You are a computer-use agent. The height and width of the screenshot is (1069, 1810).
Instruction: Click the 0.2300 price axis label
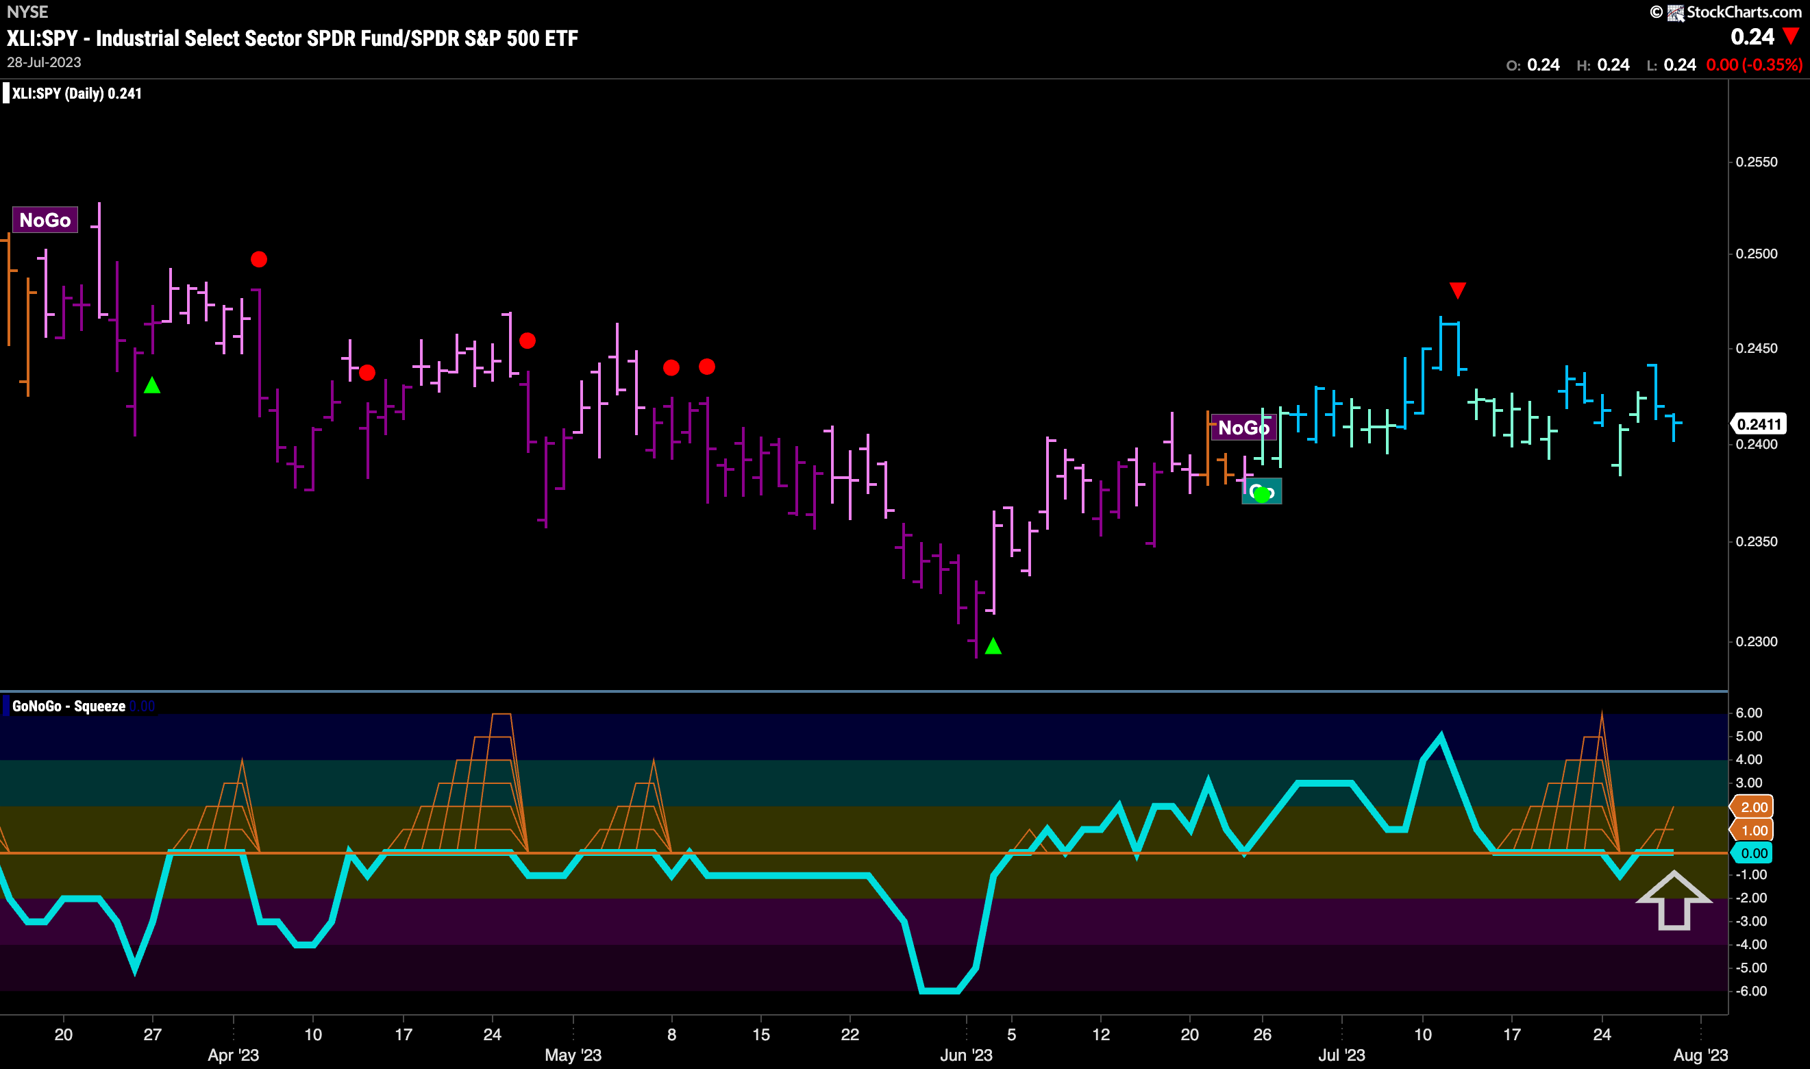(1757, 641)
